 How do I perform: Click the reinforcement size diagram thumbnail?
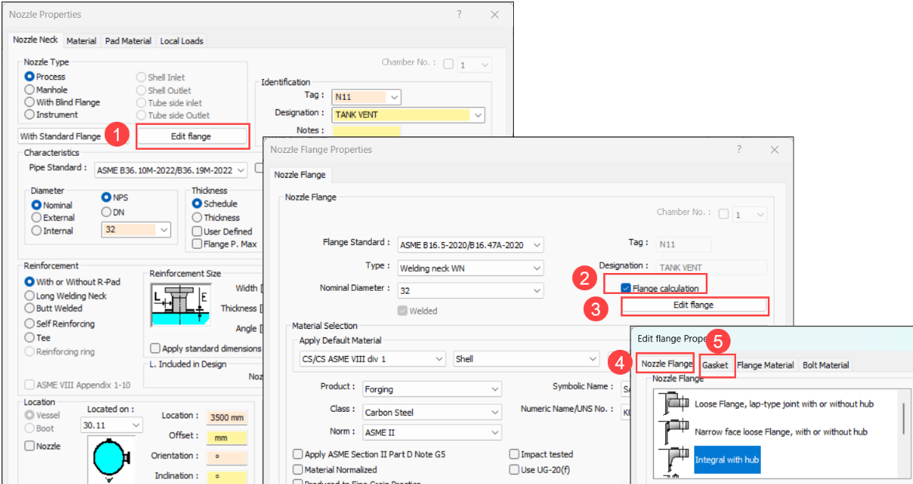(x=180, y=303)
